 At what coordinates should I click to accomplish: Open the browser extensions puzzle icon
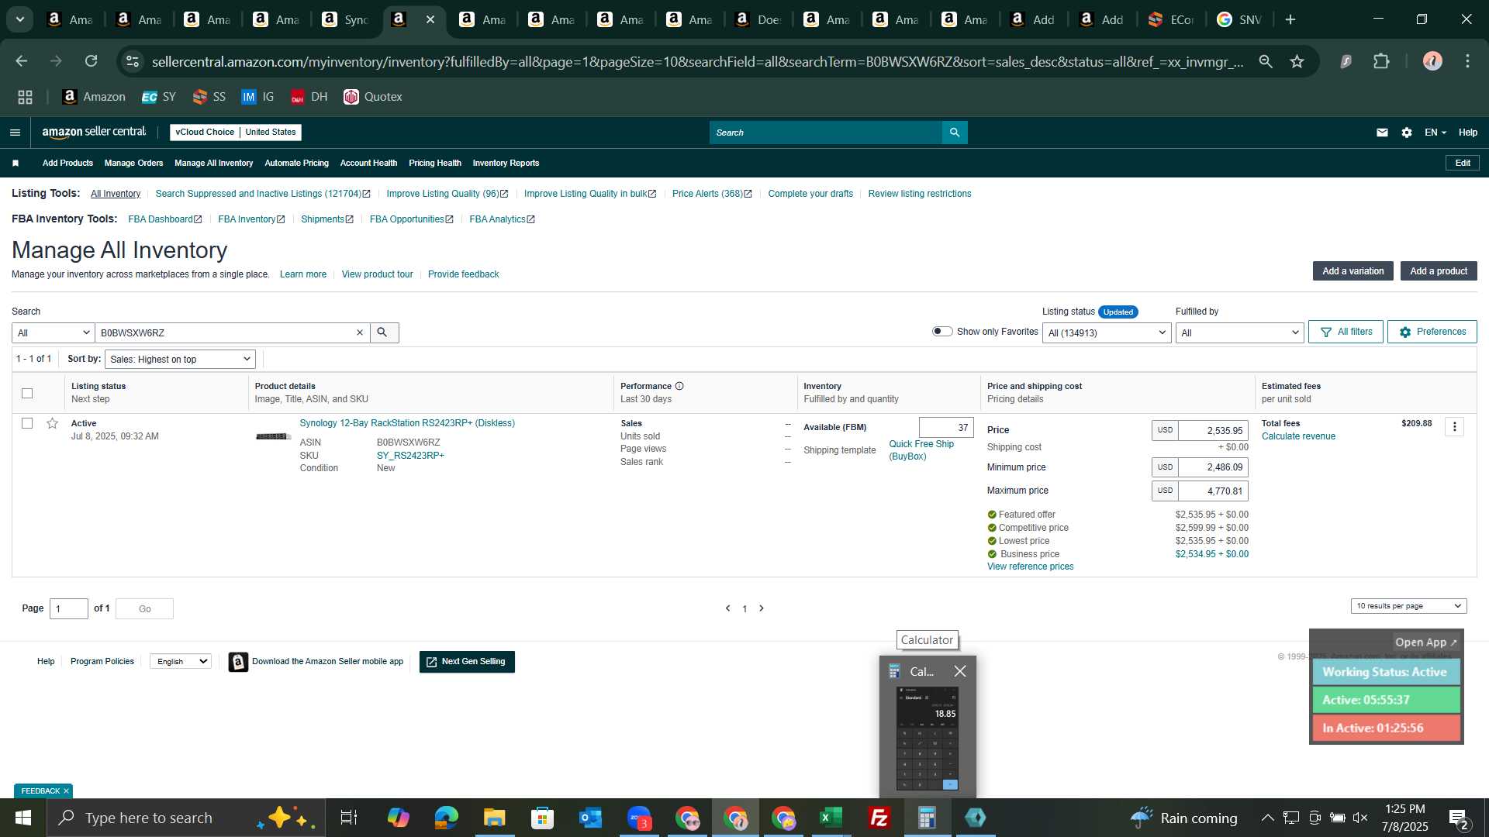tap(1381, 61)
